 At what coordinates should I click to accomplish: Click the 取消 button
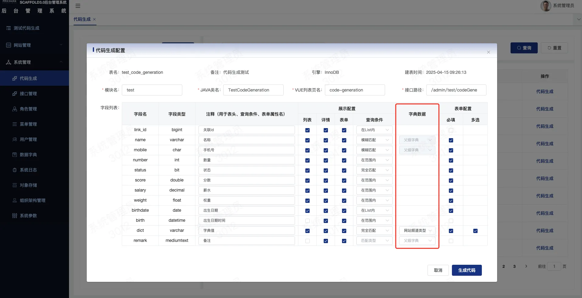pyautogui.click(x=438, y=270)
